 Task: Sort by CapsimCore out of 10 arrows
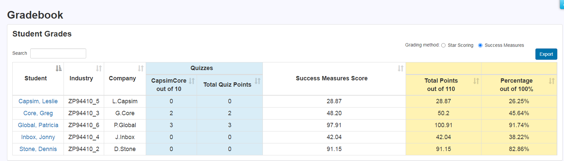click(192, 81)
